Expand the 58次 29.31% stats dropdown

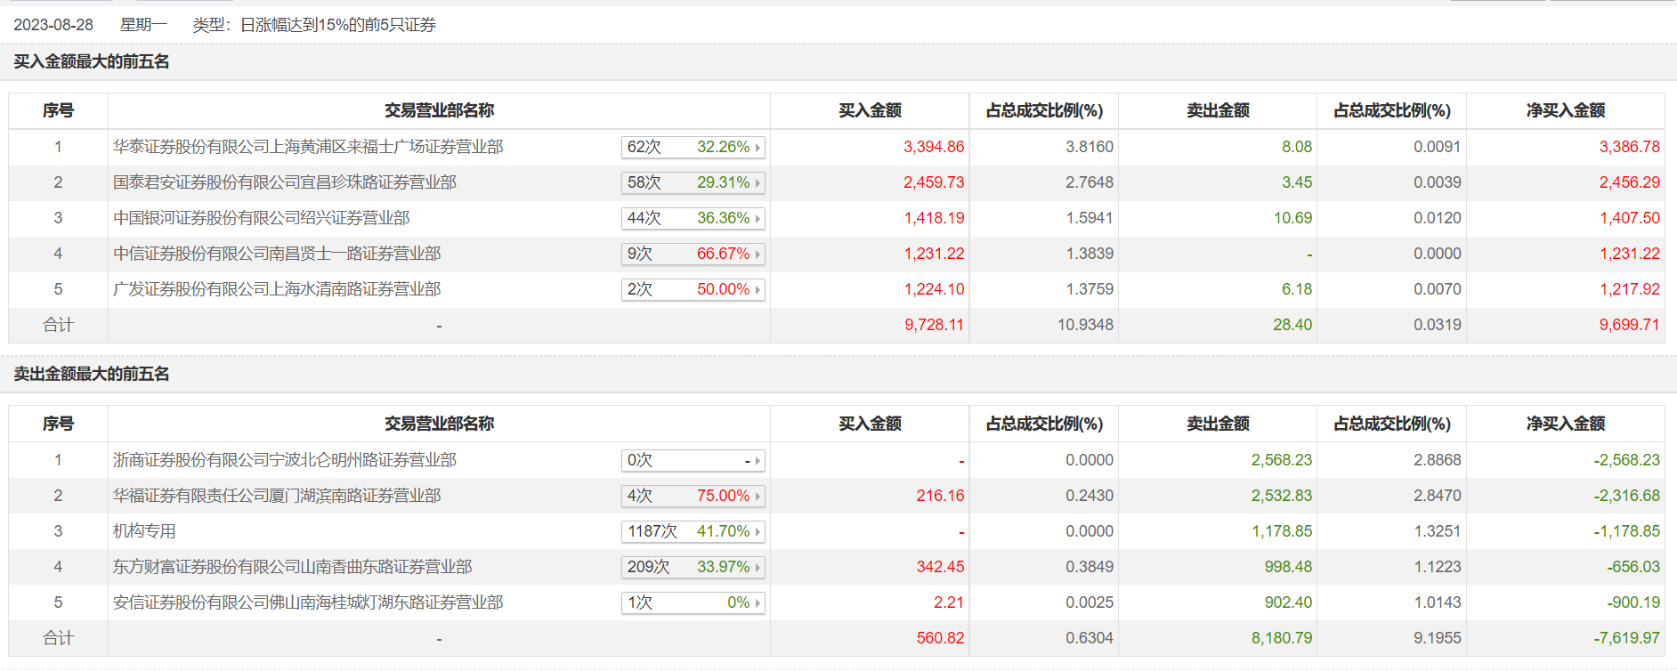(693, 182)
